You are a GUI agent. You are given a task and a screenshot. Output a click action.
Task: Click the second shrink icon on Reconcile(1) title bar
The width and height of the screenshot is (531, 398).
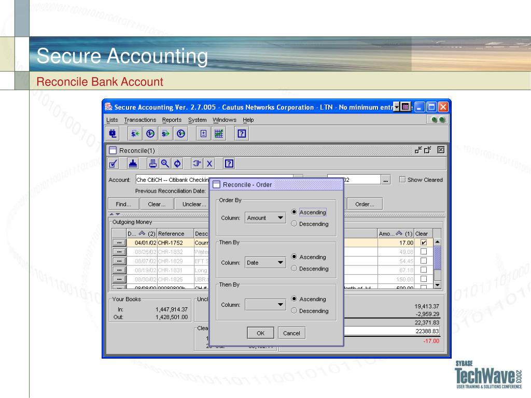(x=428, y=150)
